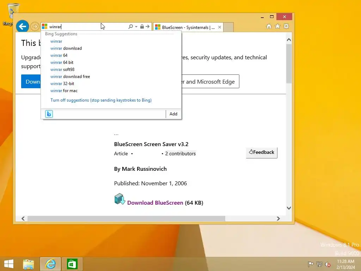
Task: Click the horizontal scrollbar right arrow
Action: [x=278, y=218]
